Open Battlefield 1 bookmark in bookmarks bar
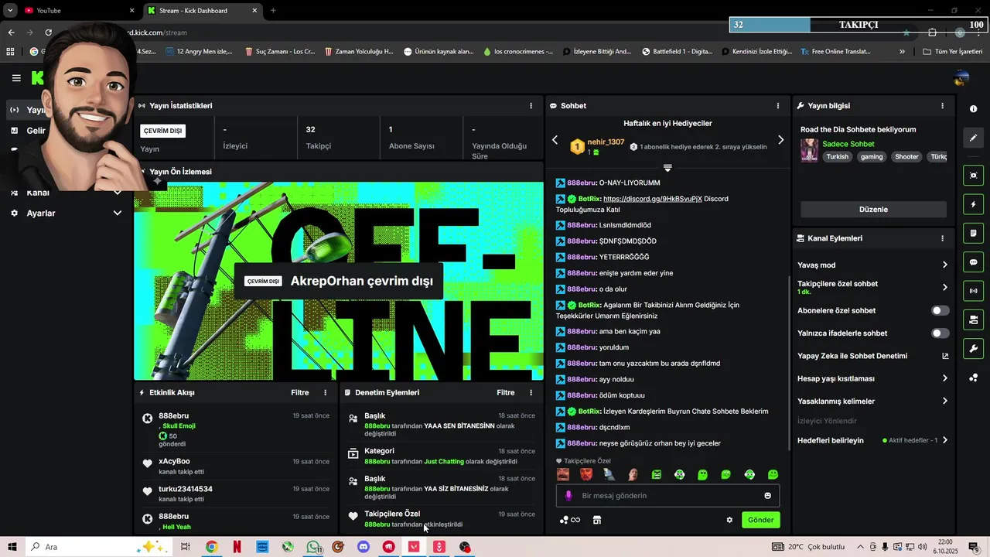This screenshot has height=557, width=990. tap(676, 52)
